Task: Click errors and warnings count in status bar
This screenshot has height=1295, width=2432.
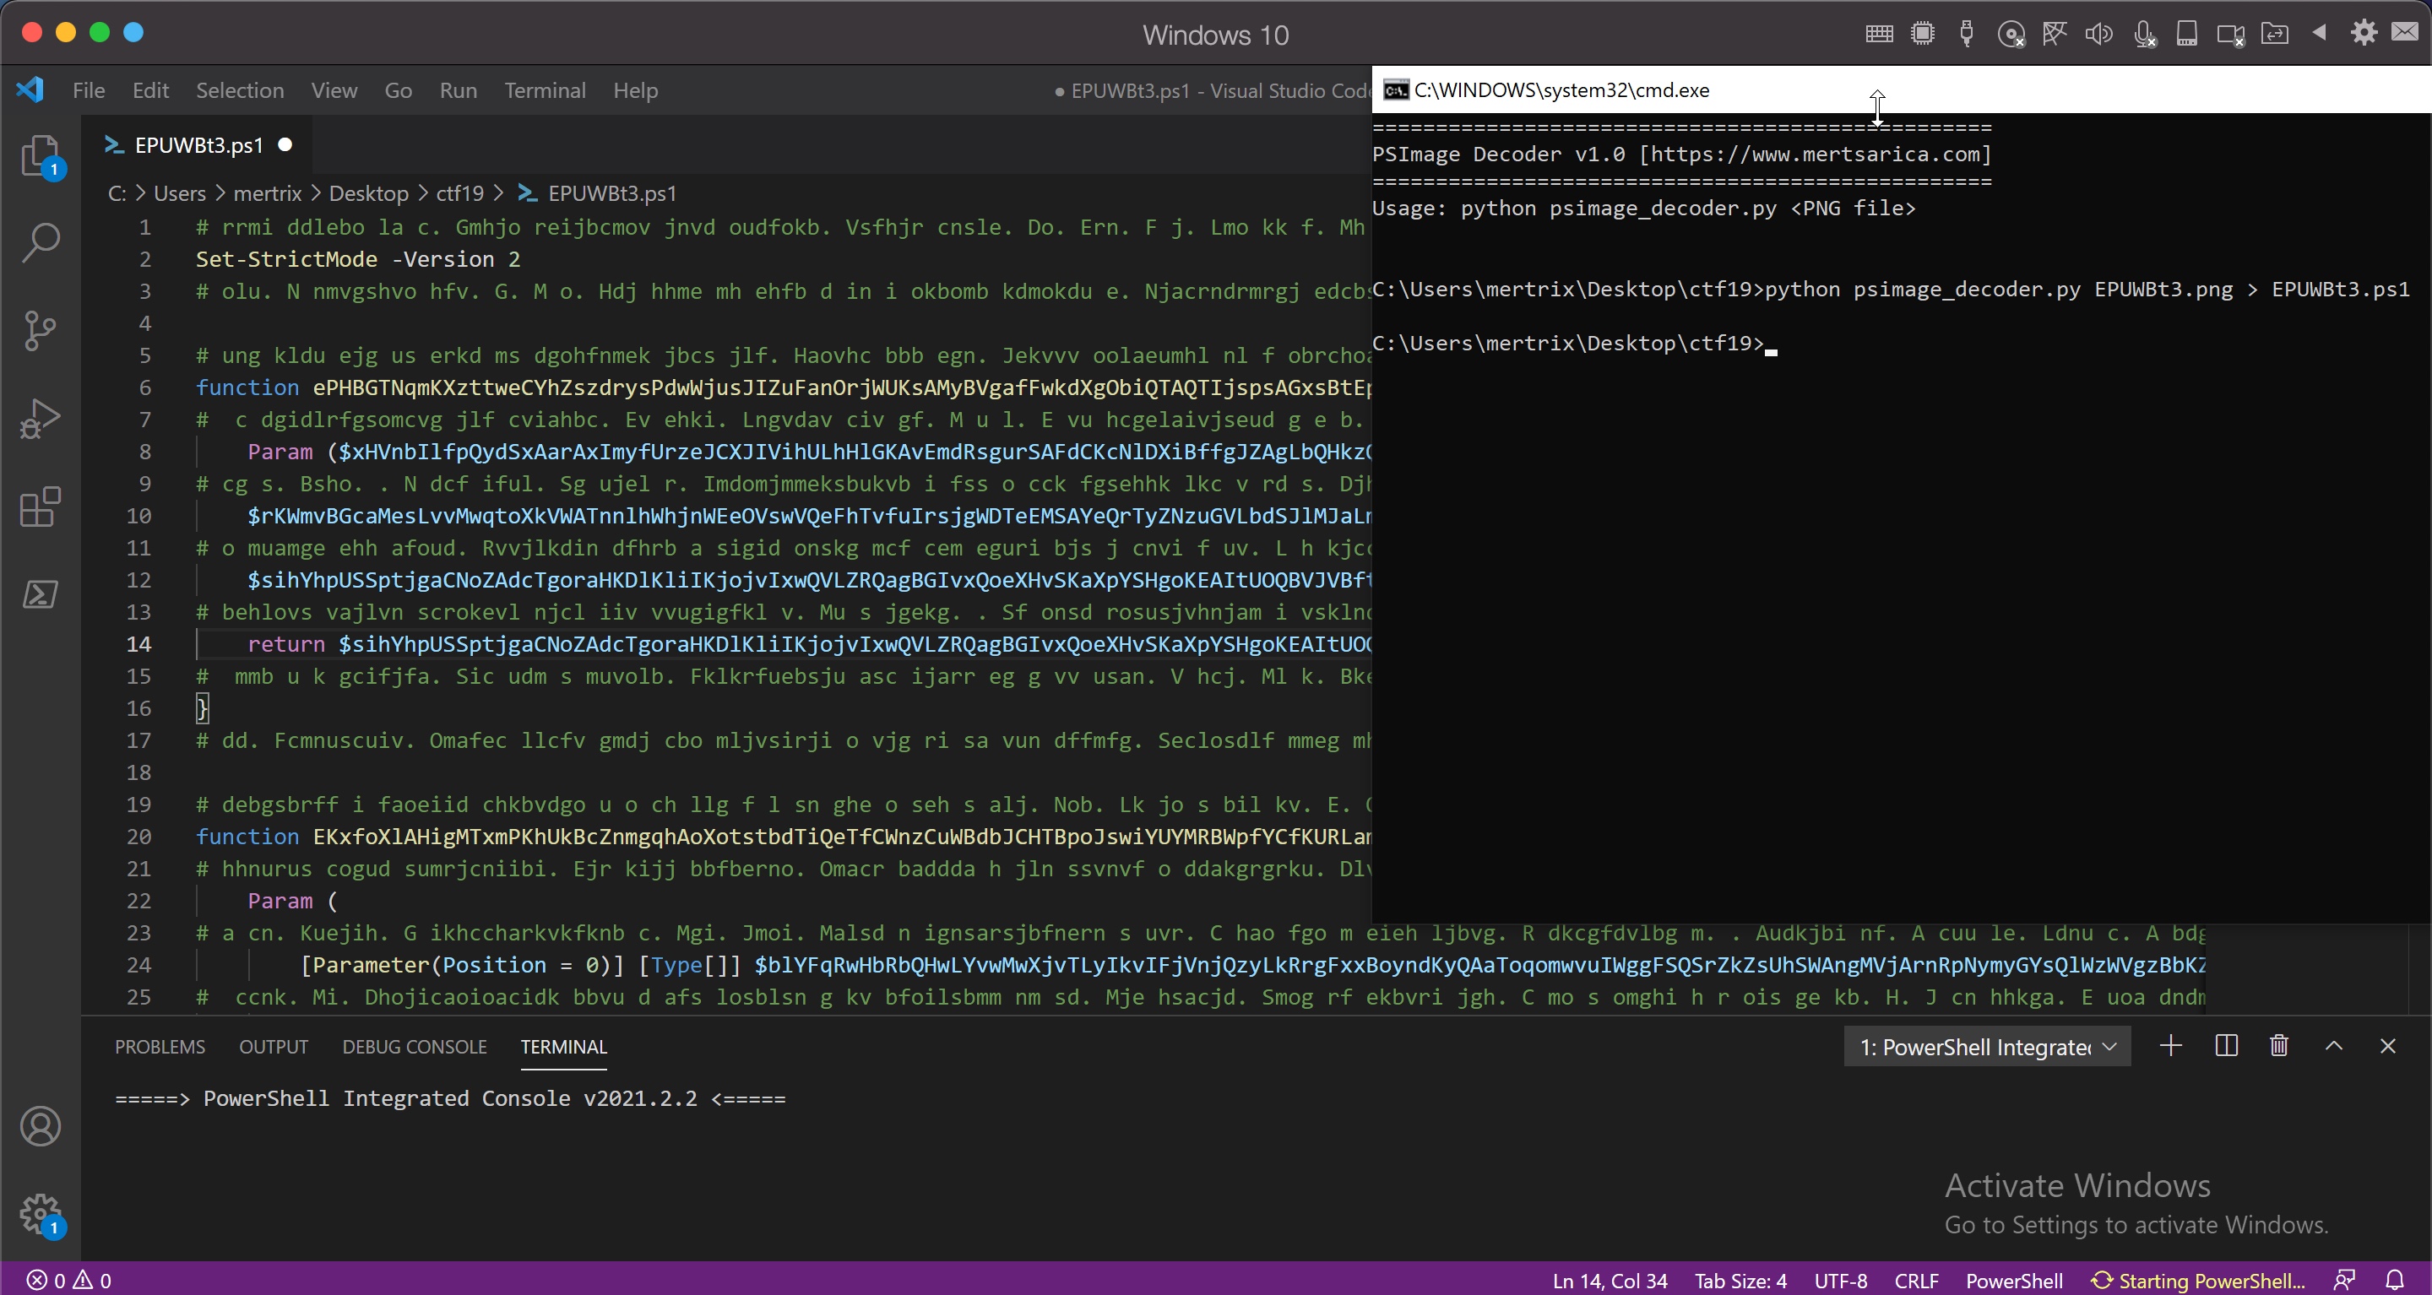Action: pyautogui.click(x=69, y=1280)
